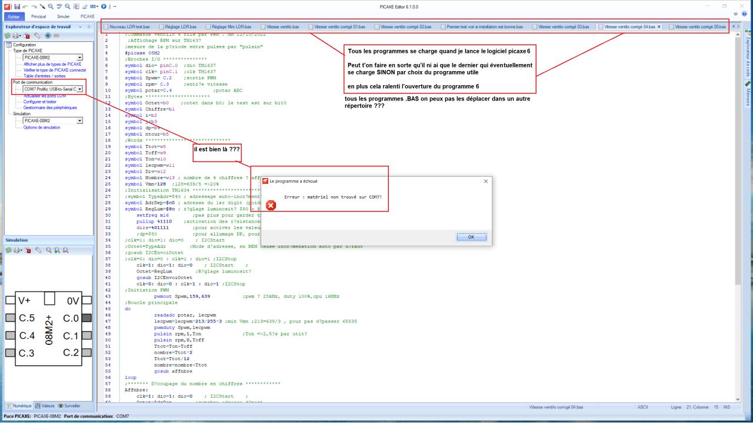The image size is (753, 423).
Task: Open the Réglage LDR.bas tab
Action: [x=179, y=26]
